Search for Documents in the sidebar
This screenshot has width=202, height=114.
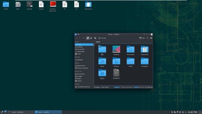84,74
